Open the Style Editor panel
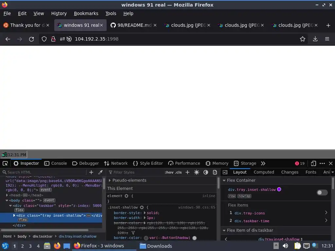 click(148, 163)
